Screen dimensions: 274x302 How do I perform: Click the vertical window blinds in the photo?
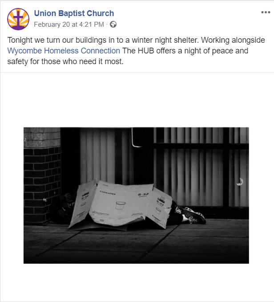click(x=200, y=167)
